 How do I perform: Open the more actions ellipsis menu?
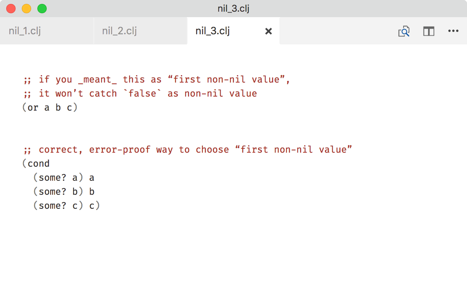click(453, 31)
